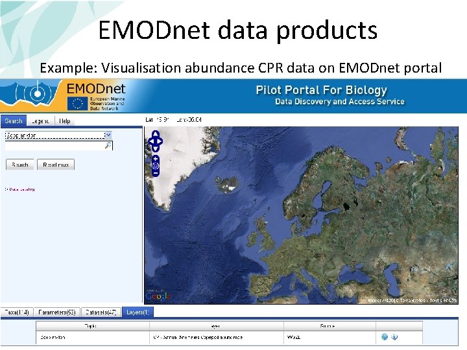Zoom out with the minus button
Viewport: 467px width, 350px height.
[156, 173]
